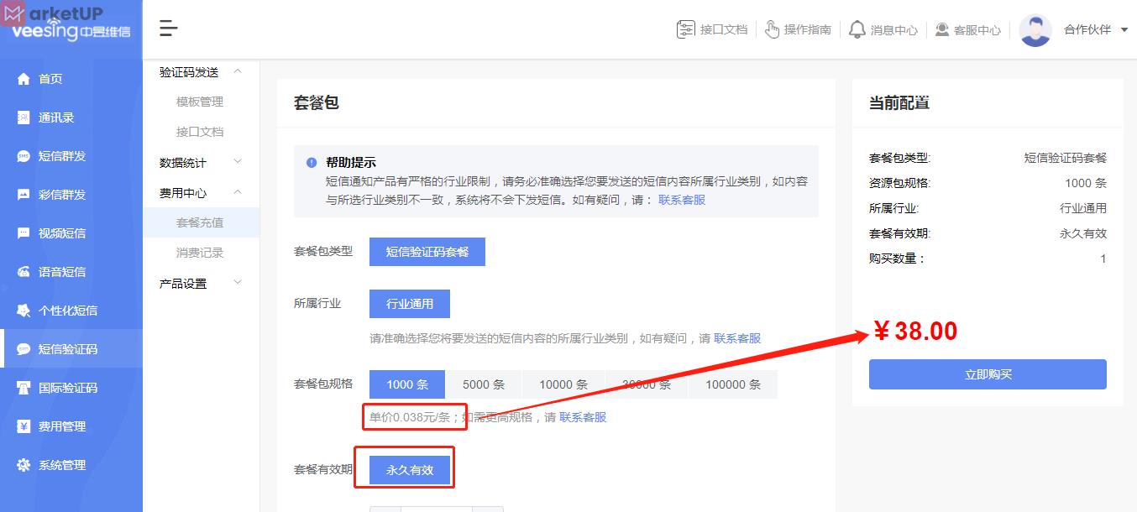Open 消费记录 submenu item

pyautogui.click(x=200, y=253)
